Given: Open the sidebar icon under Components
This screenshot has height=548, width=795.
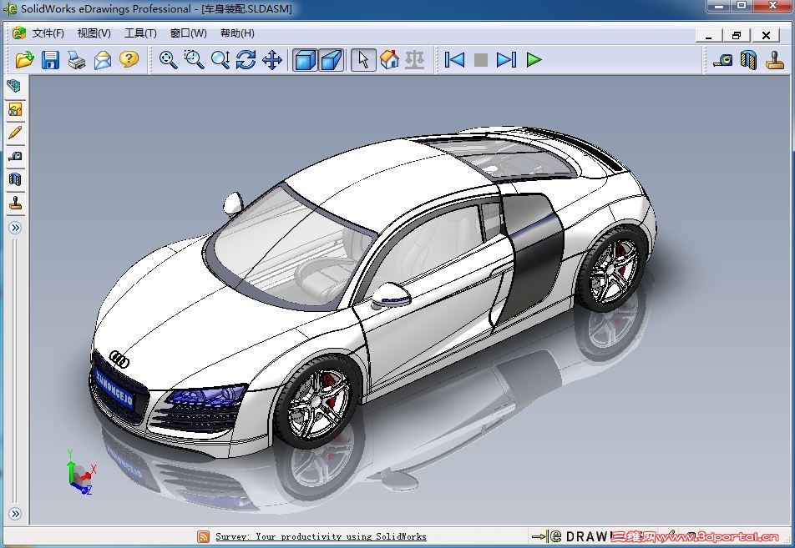Looking at the screenshot, I should 15,109.
